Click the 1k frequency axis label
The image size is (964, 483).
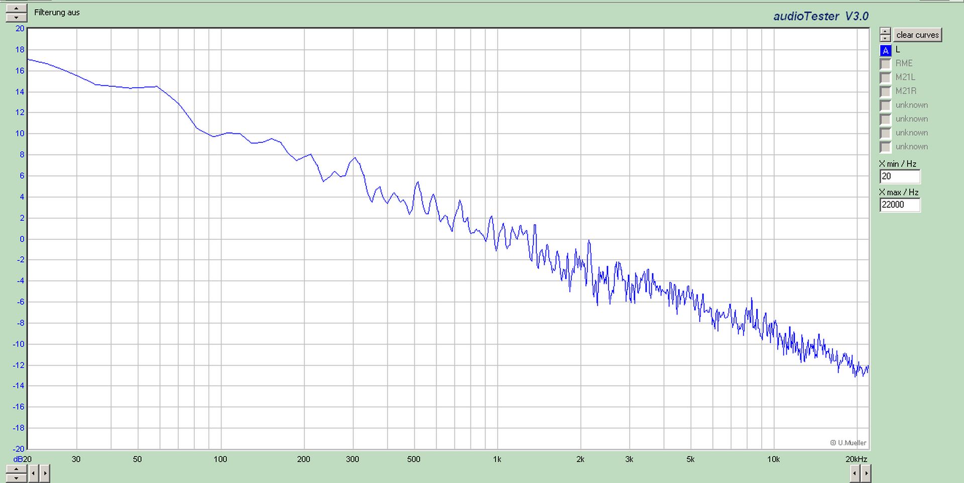pyautogui.click(x=497, y=459)
